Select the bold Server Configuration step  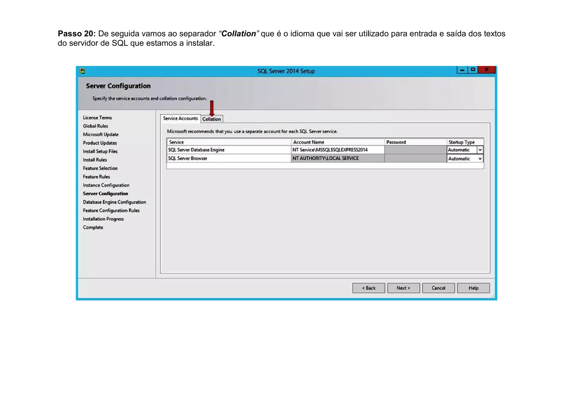point(105,194)
